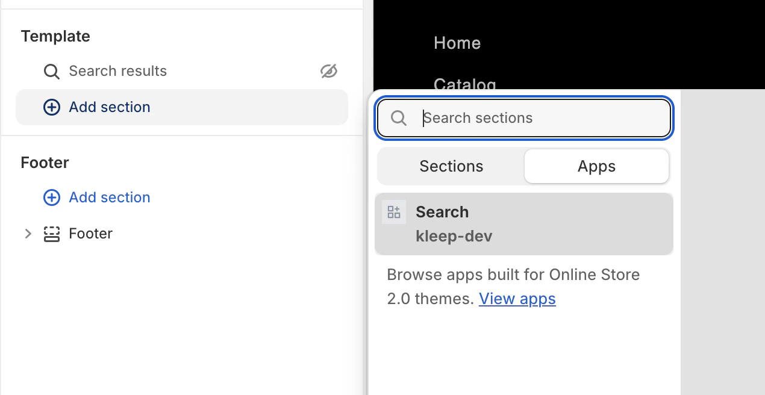
Task: Unhide the Search results template using its eye toggle
Action: [x=328, y=70]
